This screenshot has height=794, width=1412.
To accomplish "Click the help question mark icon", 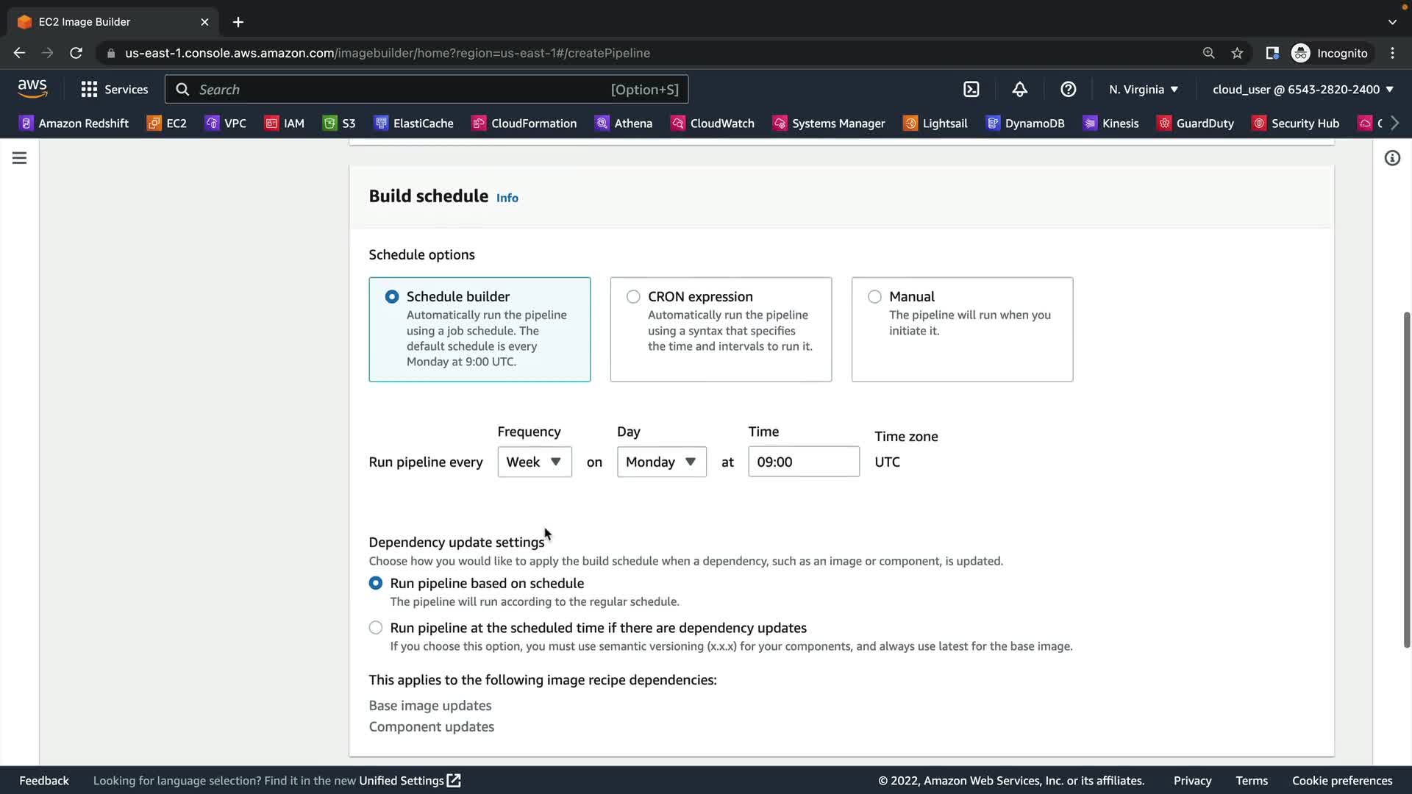I will pyautogui.click(x=1068, y=89).
